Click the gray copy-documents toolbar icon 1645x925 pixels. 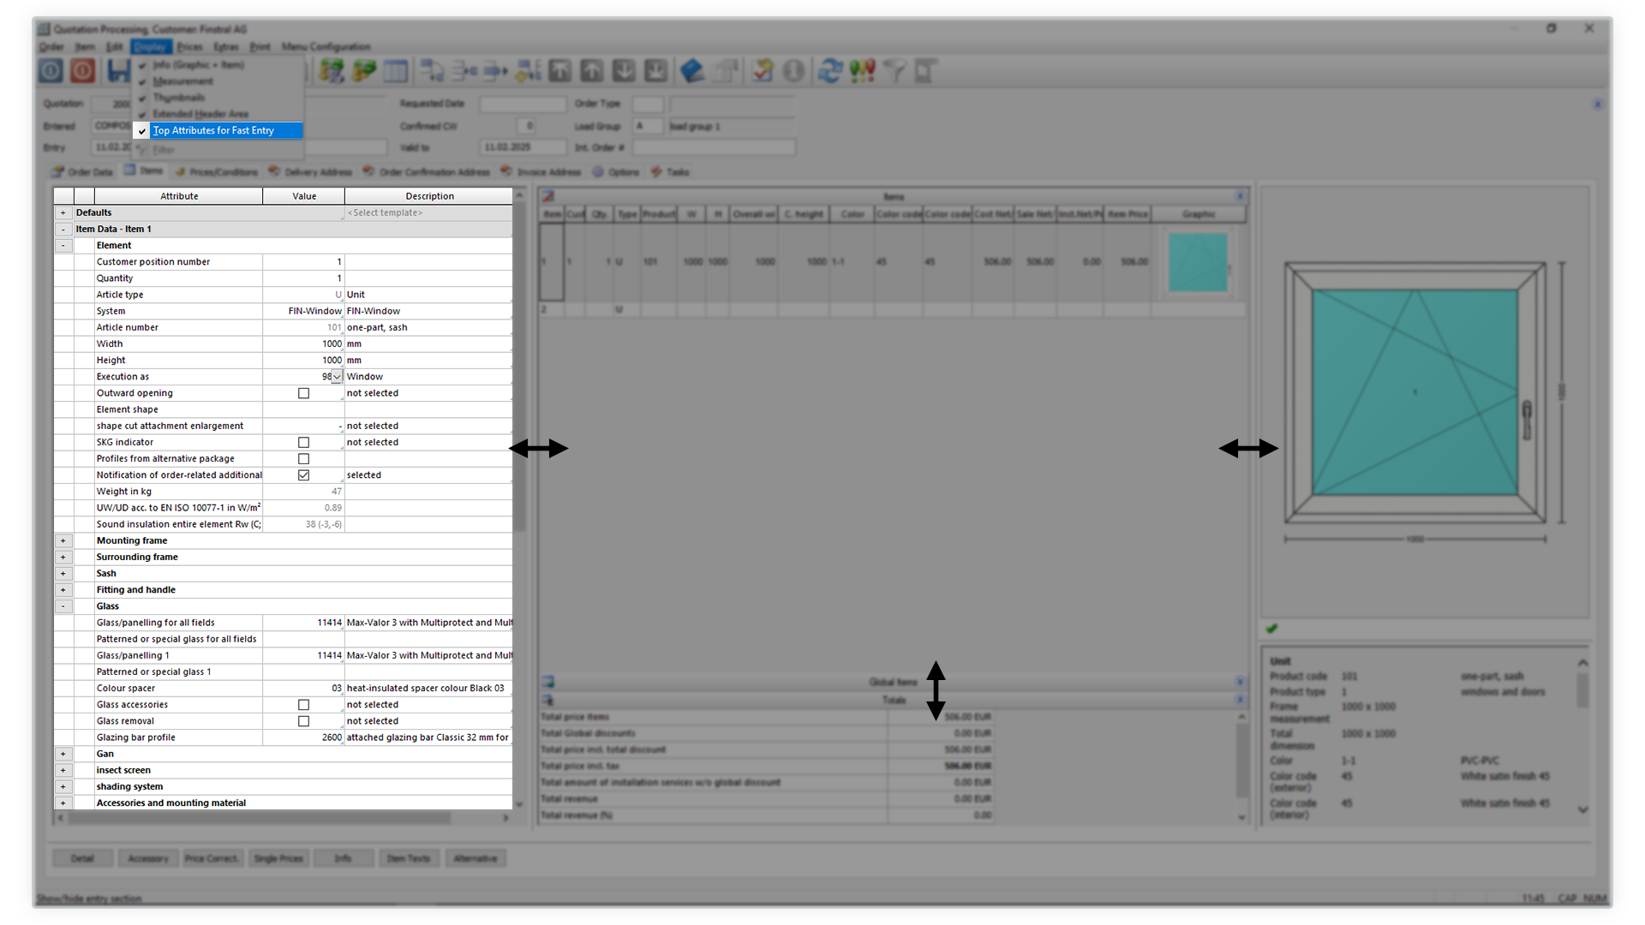coord(725,71)
